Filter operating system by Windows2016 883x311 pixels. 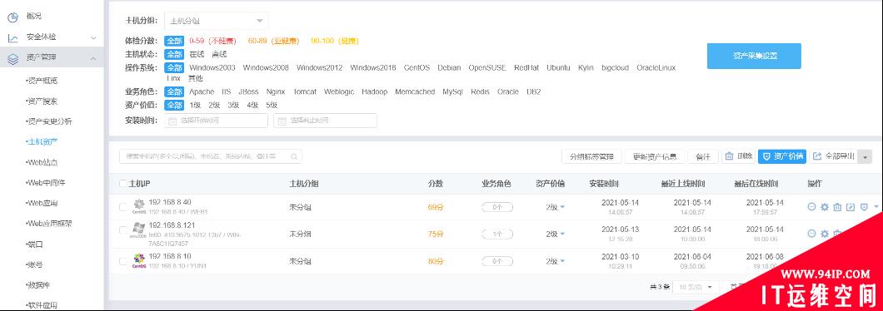(373, 67)
